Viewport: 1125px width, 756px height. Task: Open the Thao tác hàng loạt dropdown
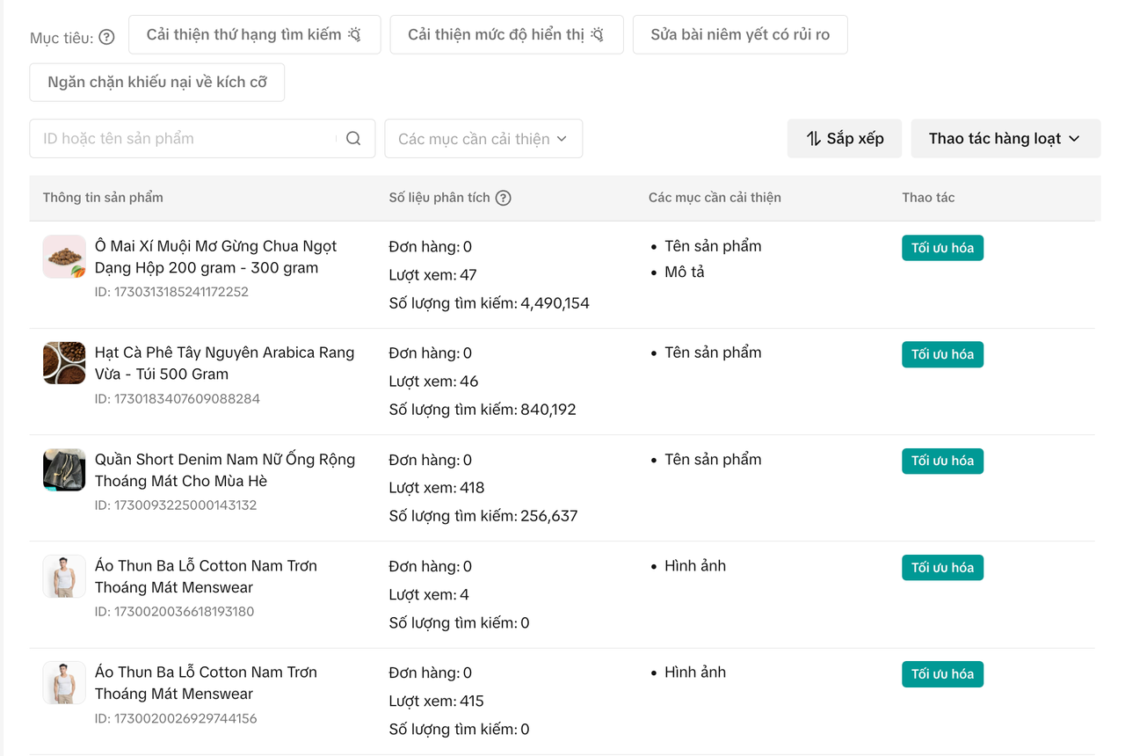point(1005,139)
